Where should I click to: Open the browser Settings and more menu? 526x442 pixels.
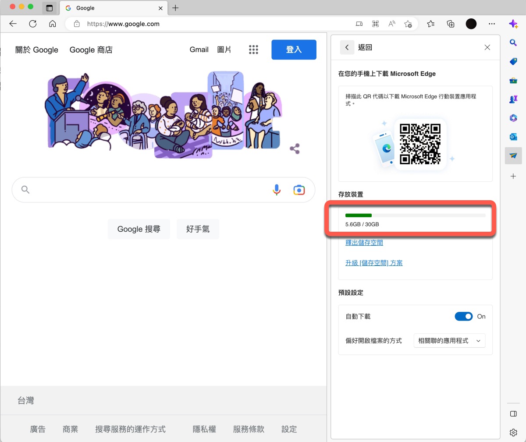(492, 24)
